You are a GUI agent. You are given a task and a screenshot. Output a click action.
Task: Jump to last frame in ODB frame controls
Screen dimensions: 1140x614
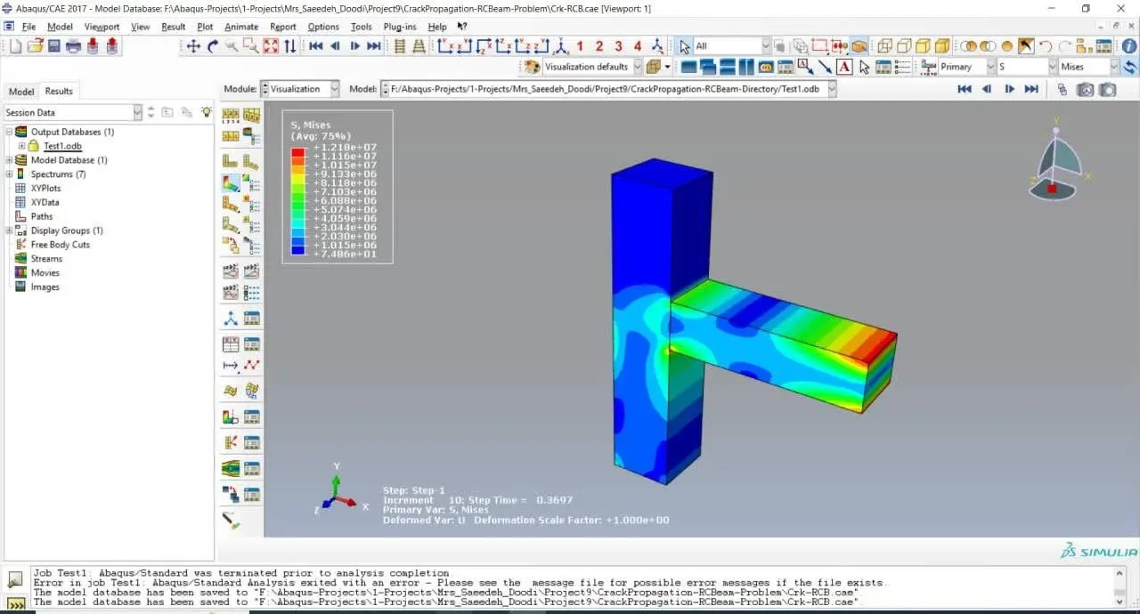[x=1031, y=89]
